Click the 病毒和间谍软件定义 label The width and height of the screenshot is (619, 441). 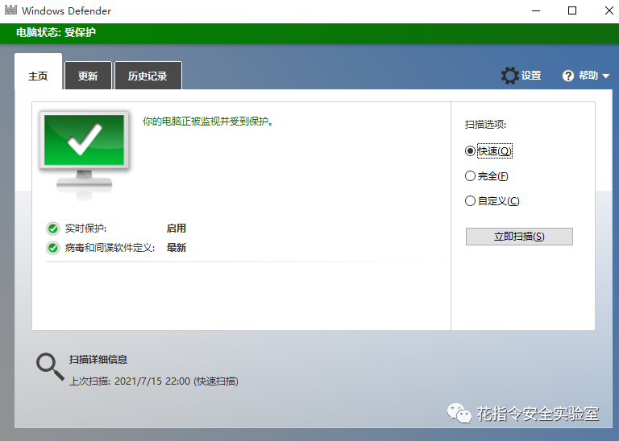(110, 248)
